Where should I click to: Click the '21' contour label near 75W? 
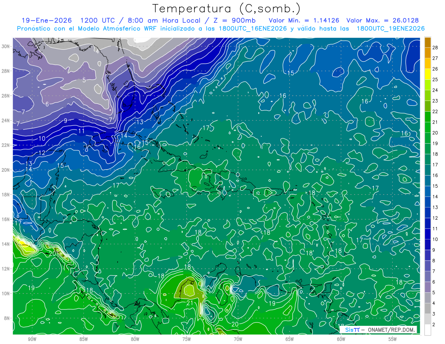click(x=189, y=303)
